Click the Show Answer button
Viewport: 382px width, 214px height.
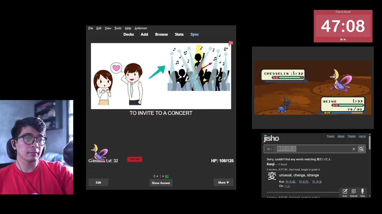[x=161, y=183]
